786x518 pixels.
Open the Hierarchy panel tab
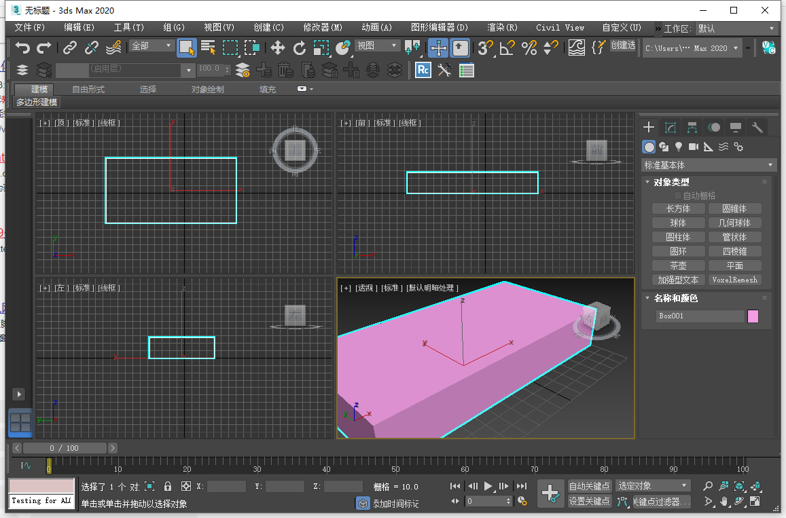[x=692, y=128]
